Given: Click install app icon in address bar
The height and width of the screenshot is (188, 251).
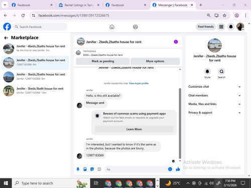Looking at the screenshot, I should click(x=216, y=16).
